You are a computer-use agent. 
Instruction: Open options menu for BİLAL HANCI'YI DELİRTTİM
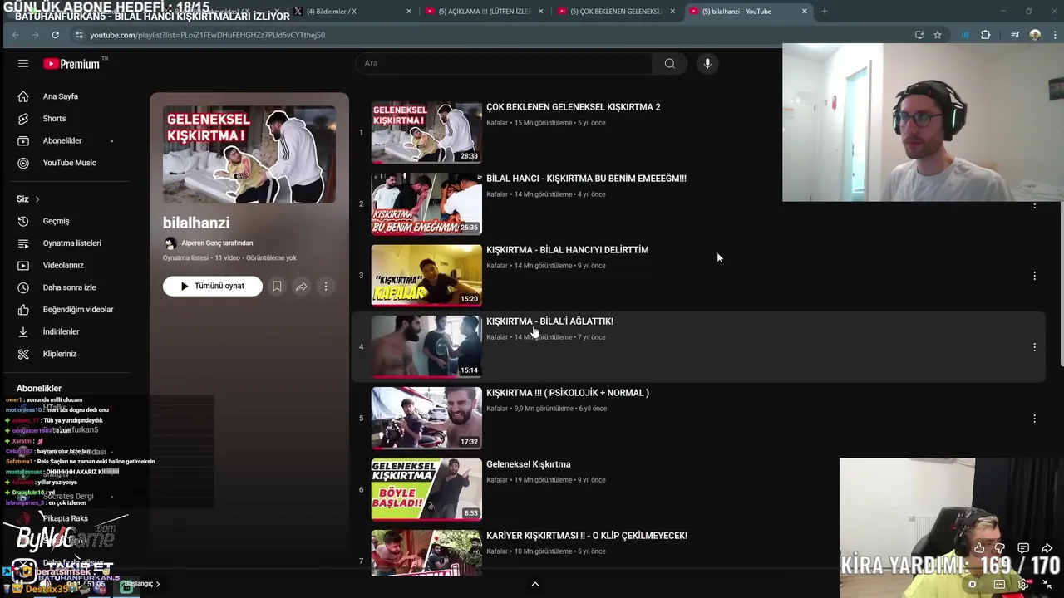click(1034, 276)
